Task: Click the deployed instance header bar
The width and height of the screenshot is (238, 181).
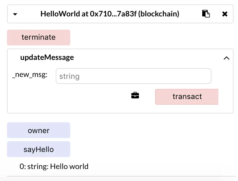Action: (120, 14)
